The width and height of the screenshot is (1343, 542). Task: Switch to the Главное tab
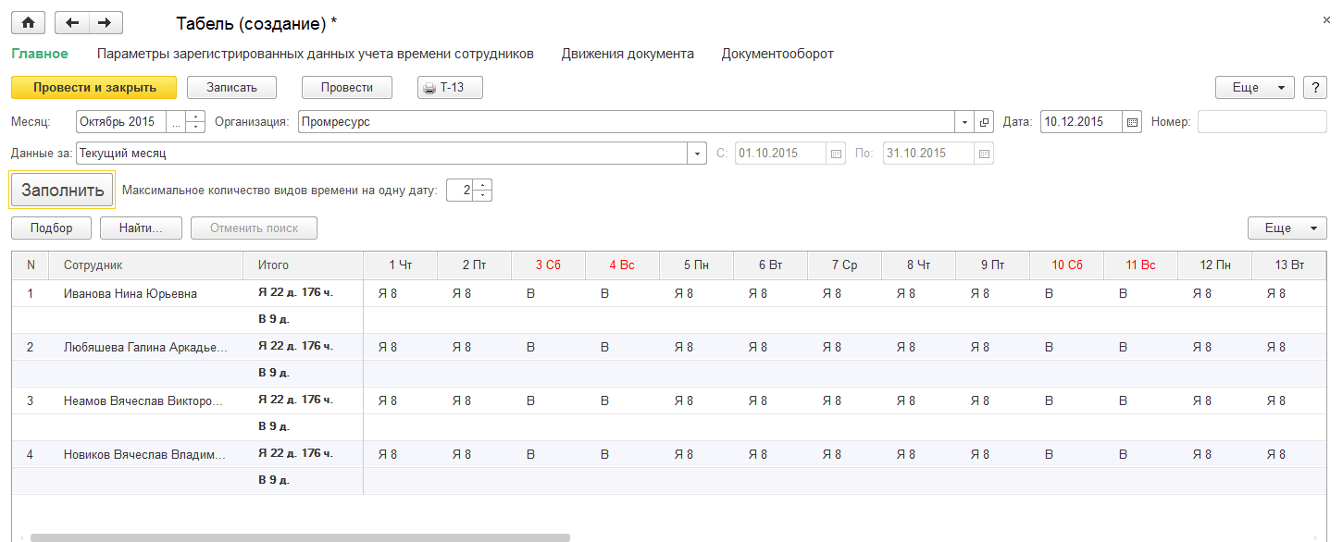[x=40, y=54]
